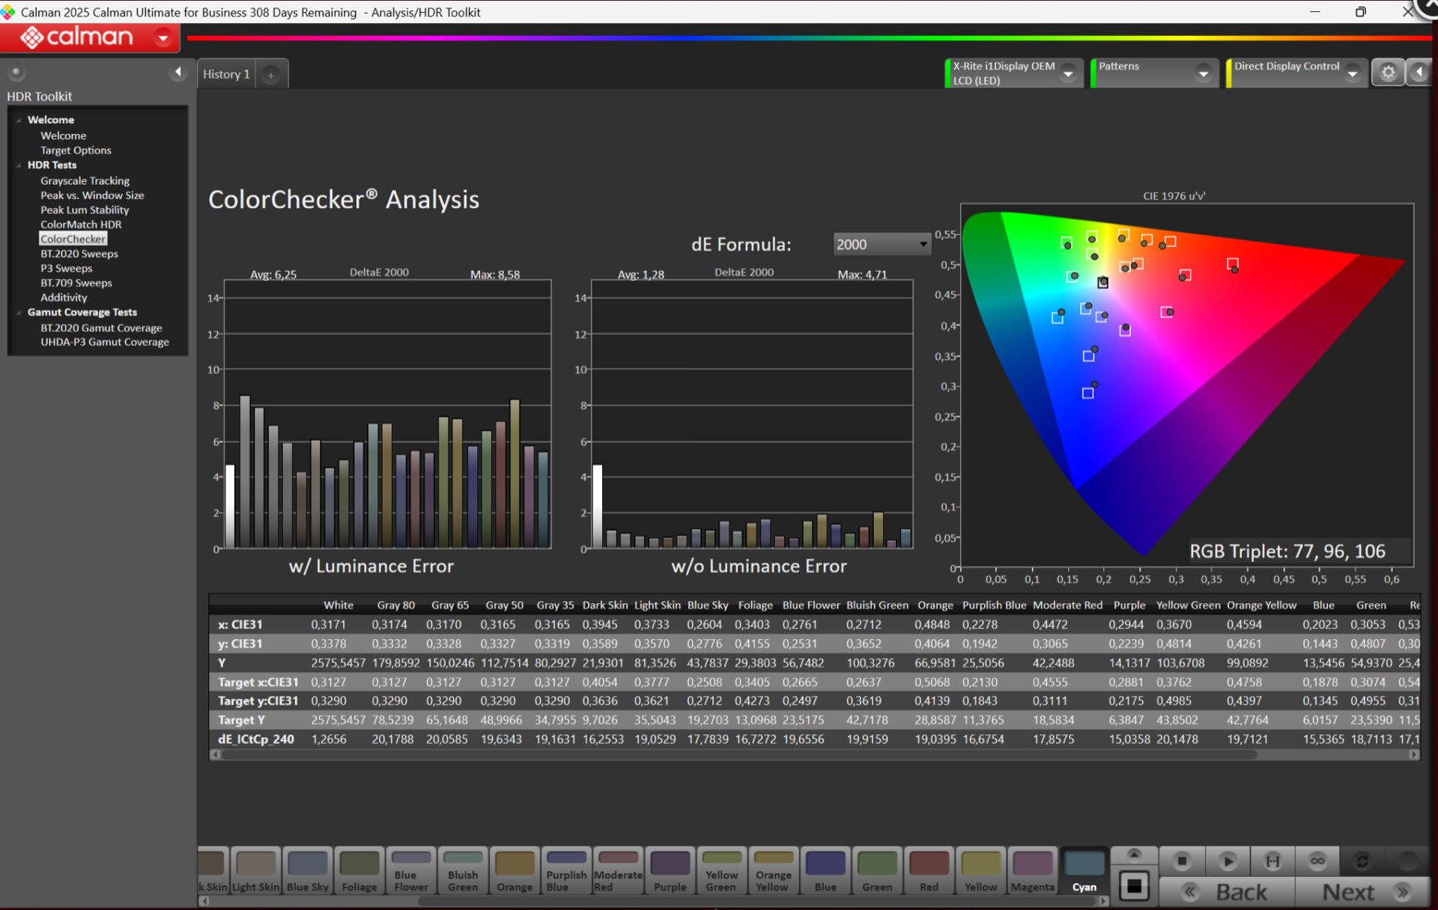Click the dE_ICtCp_240 row label
The image size is (1438, 910).
point(256,739)
